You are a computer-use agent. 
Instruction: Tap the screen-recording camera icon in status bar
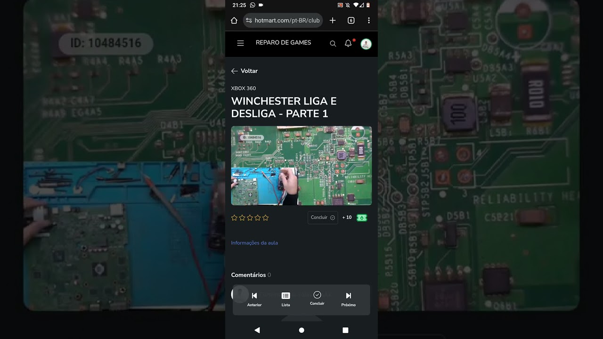pos(261,5)
